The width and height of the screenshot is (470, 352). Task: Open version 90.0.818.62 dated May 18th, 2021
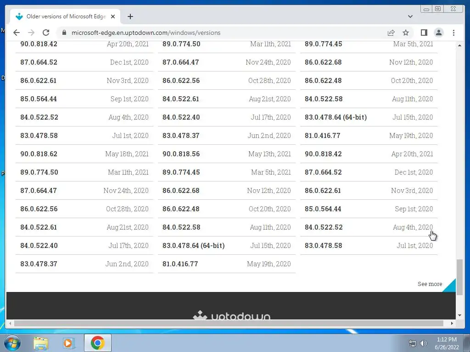(84, 154)
